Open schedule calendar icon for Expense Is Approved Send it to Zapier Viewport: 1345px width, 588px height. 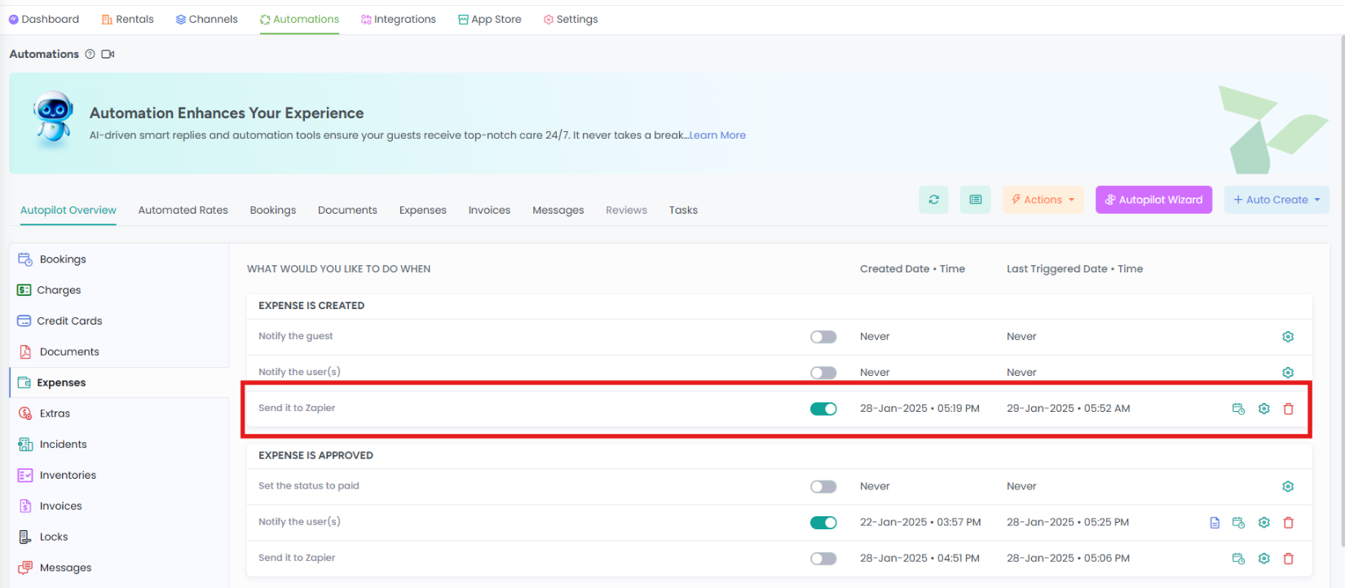(x=1238, y=559)
